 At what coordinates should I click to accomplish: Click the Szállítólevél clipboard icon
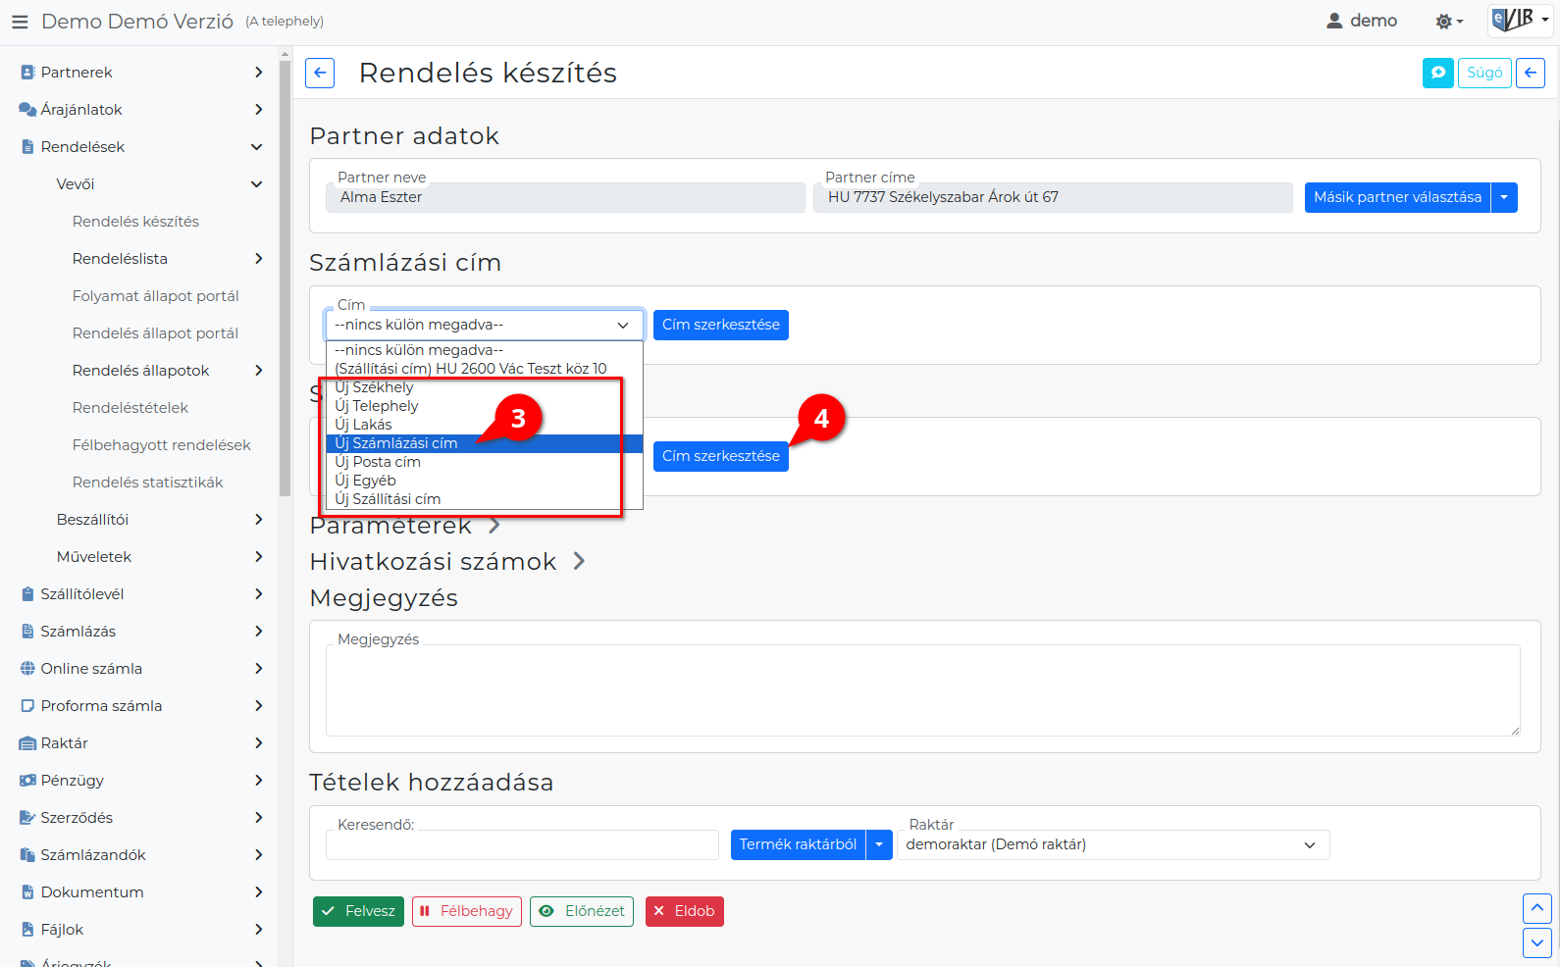coord(27,594)
